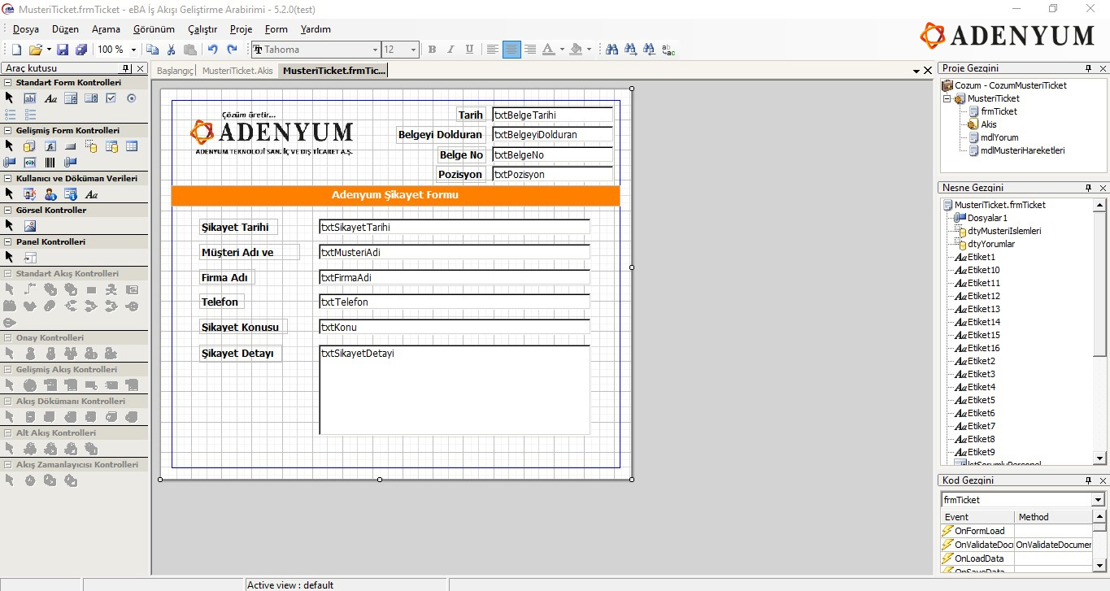Open the Tahoma font dropdown
This screenshot has height=591, width=1110.
375,50
